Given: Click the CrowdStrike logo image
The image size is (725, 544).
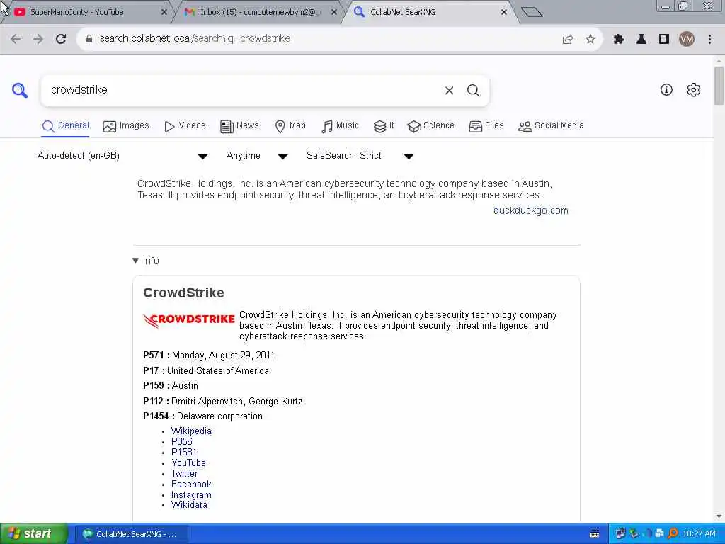Looking at the screenshot, I should point(188,320).
